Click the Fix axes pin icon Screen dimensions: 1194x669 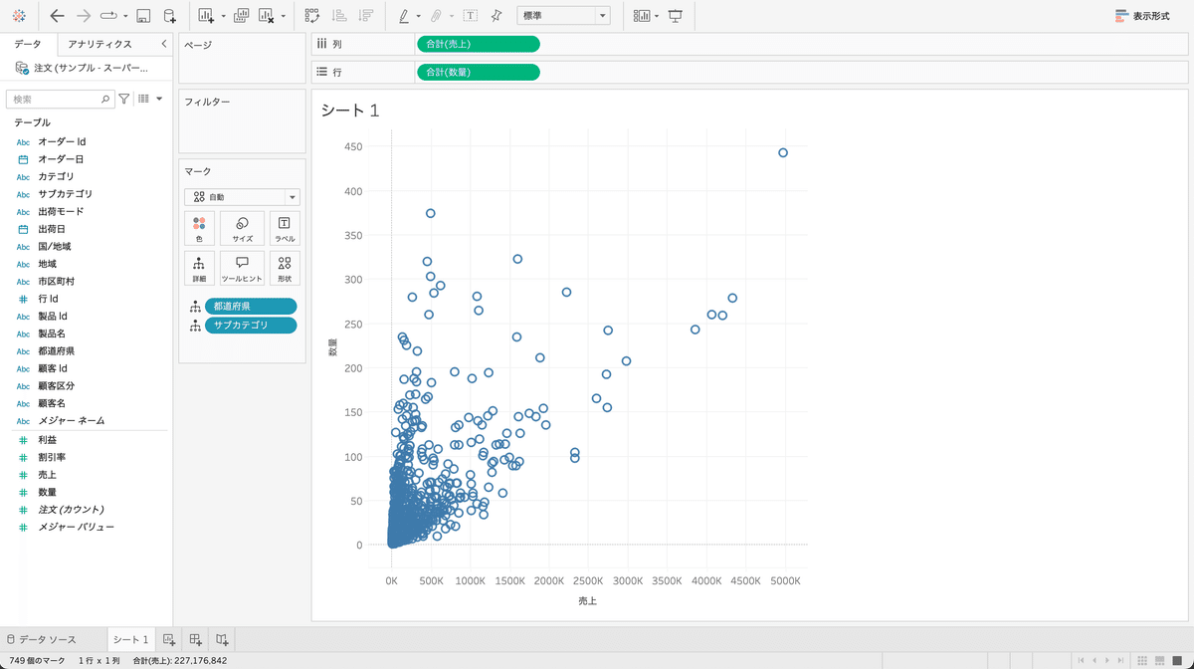tap(497, 16)
